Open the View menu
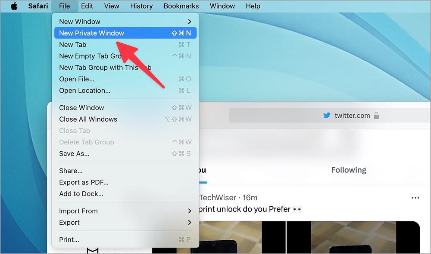 111,6
